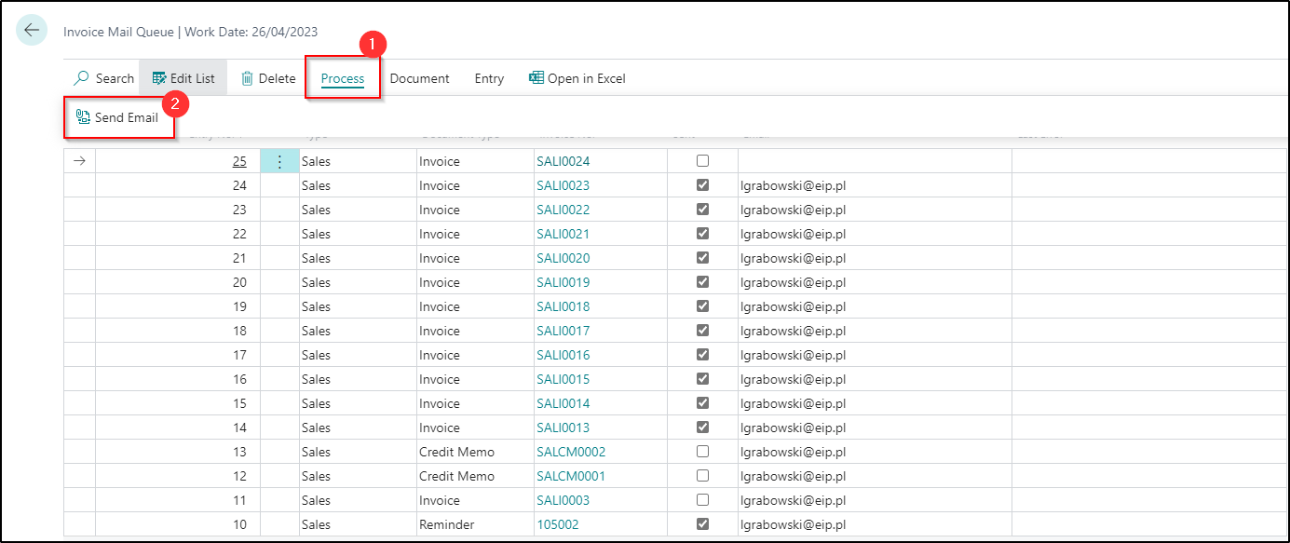Toggle Sent checkbox for SALCM0002
Viewport: 1290px width, 543px height.
703,452
